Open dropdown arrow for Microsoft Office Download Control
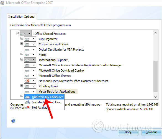The height and width of the screenshot is (139, 162). tap(34, 70)
